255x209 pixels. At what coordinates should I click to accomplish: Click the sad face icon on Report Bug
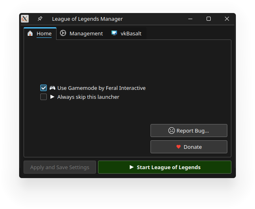171,131
